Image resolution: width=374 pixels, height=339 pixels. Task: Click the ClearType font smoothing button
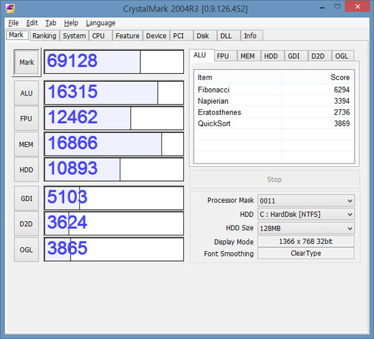pyautogui.click(x=305, y=253)
